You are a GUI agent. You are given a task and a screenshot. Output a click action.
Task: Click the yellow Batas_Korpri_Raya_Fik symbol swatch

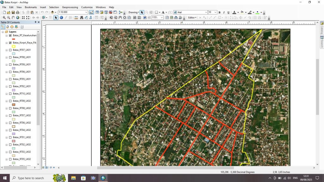pyautogui.click(x=14, y=46)
